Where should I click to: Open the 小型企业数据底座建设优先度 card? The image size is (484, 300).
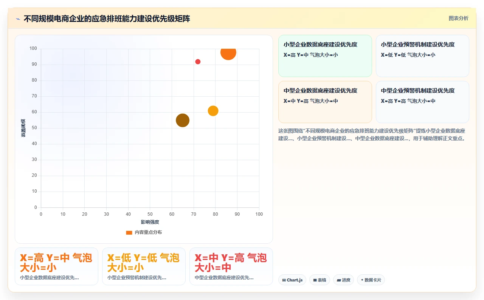click(x=325, y=56)
